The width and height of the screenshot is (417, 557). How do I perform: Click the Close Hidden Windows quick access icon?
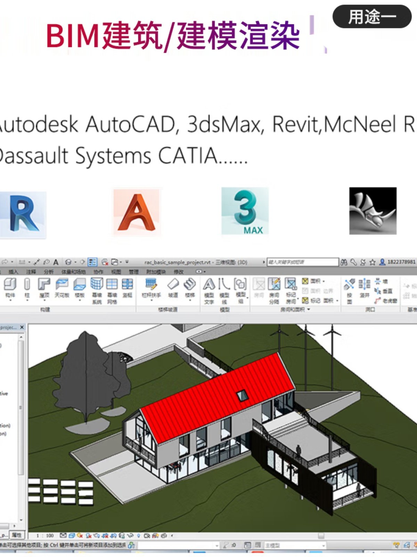click(x=105, y=262)
